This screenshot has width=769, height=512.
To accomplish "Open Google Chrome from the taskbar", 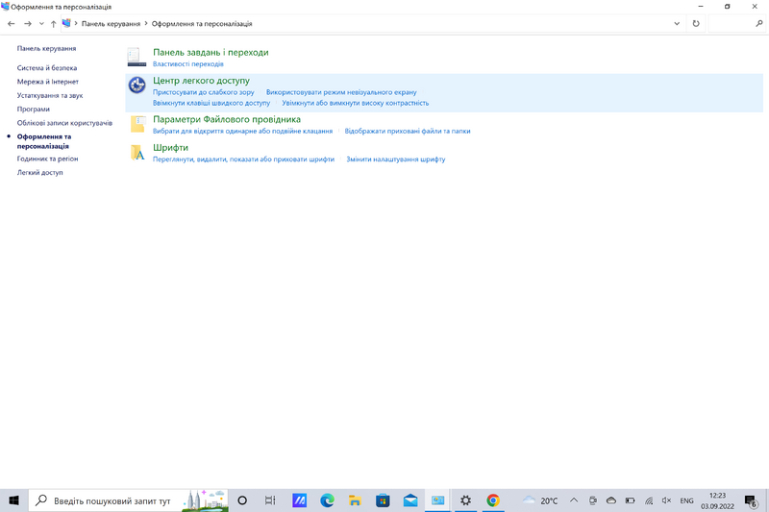I will (x=493, y=500).
